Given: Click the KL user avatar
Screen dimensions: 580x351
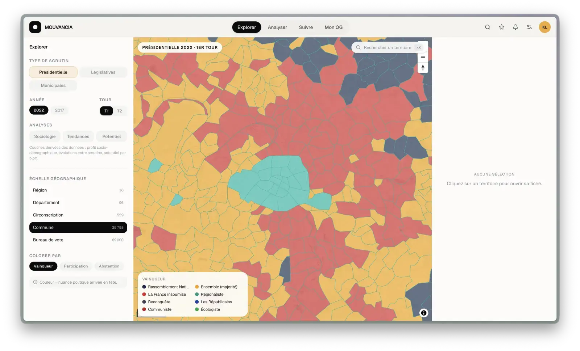Looking at the screenshot, I should point(544,27).
